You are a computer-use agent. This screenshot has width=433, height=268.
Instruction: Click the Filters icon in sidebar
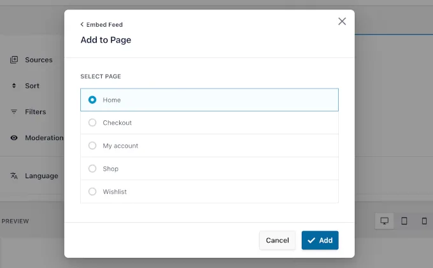(14, 112)
